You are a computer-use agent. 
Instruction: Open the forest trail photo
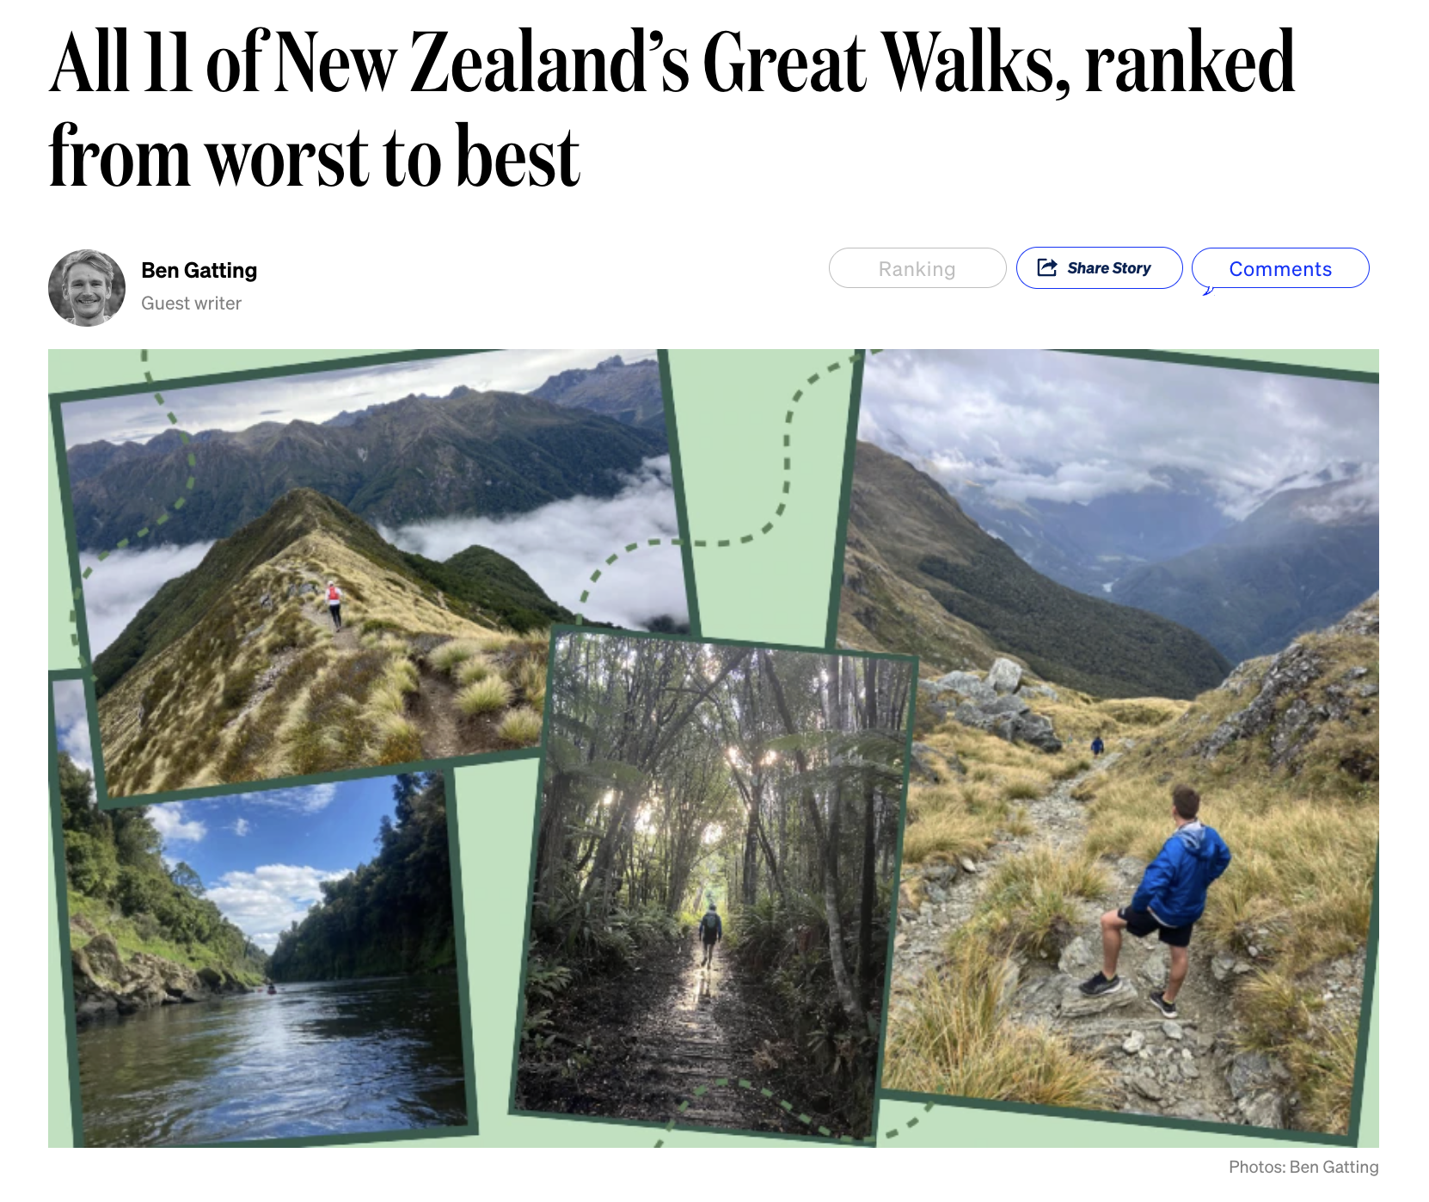714,886
